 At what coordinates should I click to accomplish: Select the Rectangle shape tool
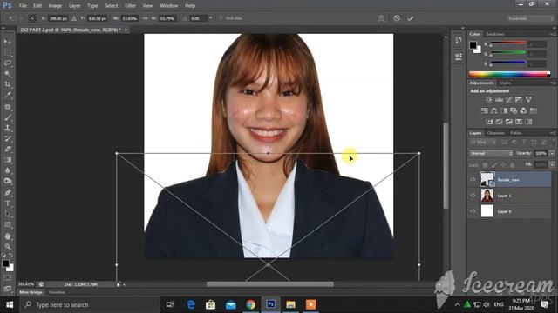[8, 224]
